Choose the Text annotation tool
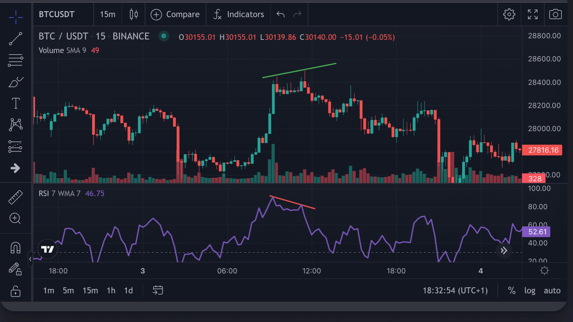 (x=16, y=104)
